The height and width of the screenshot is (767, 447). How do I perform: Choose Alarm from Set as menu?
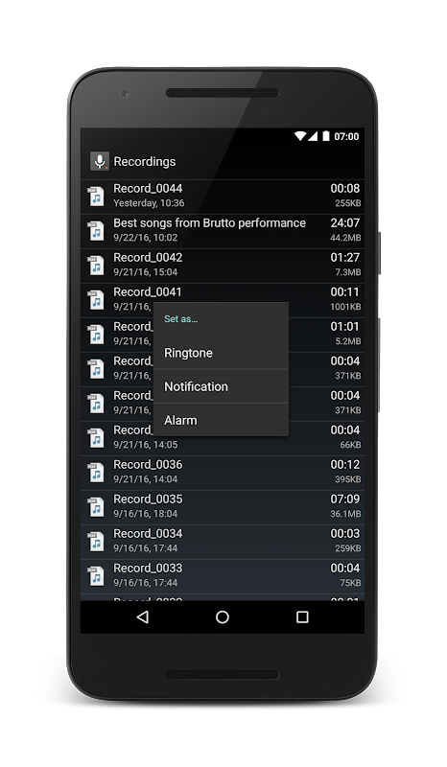221,420
